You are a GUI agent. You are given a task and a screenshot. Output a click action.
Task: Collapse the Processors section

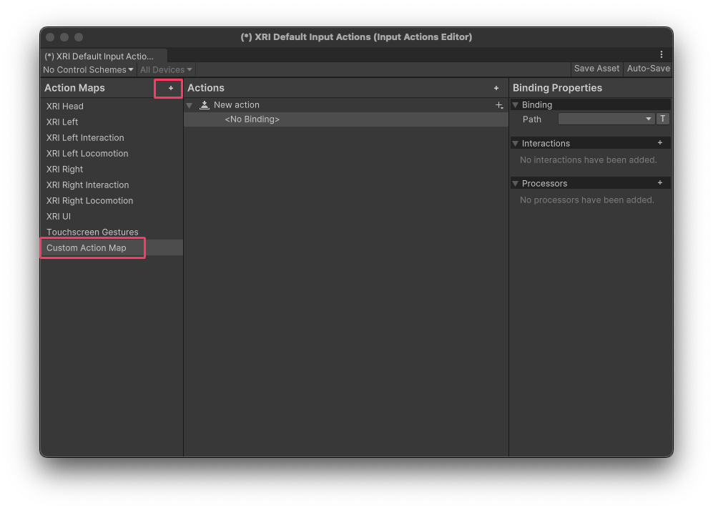tap(515, 183)
